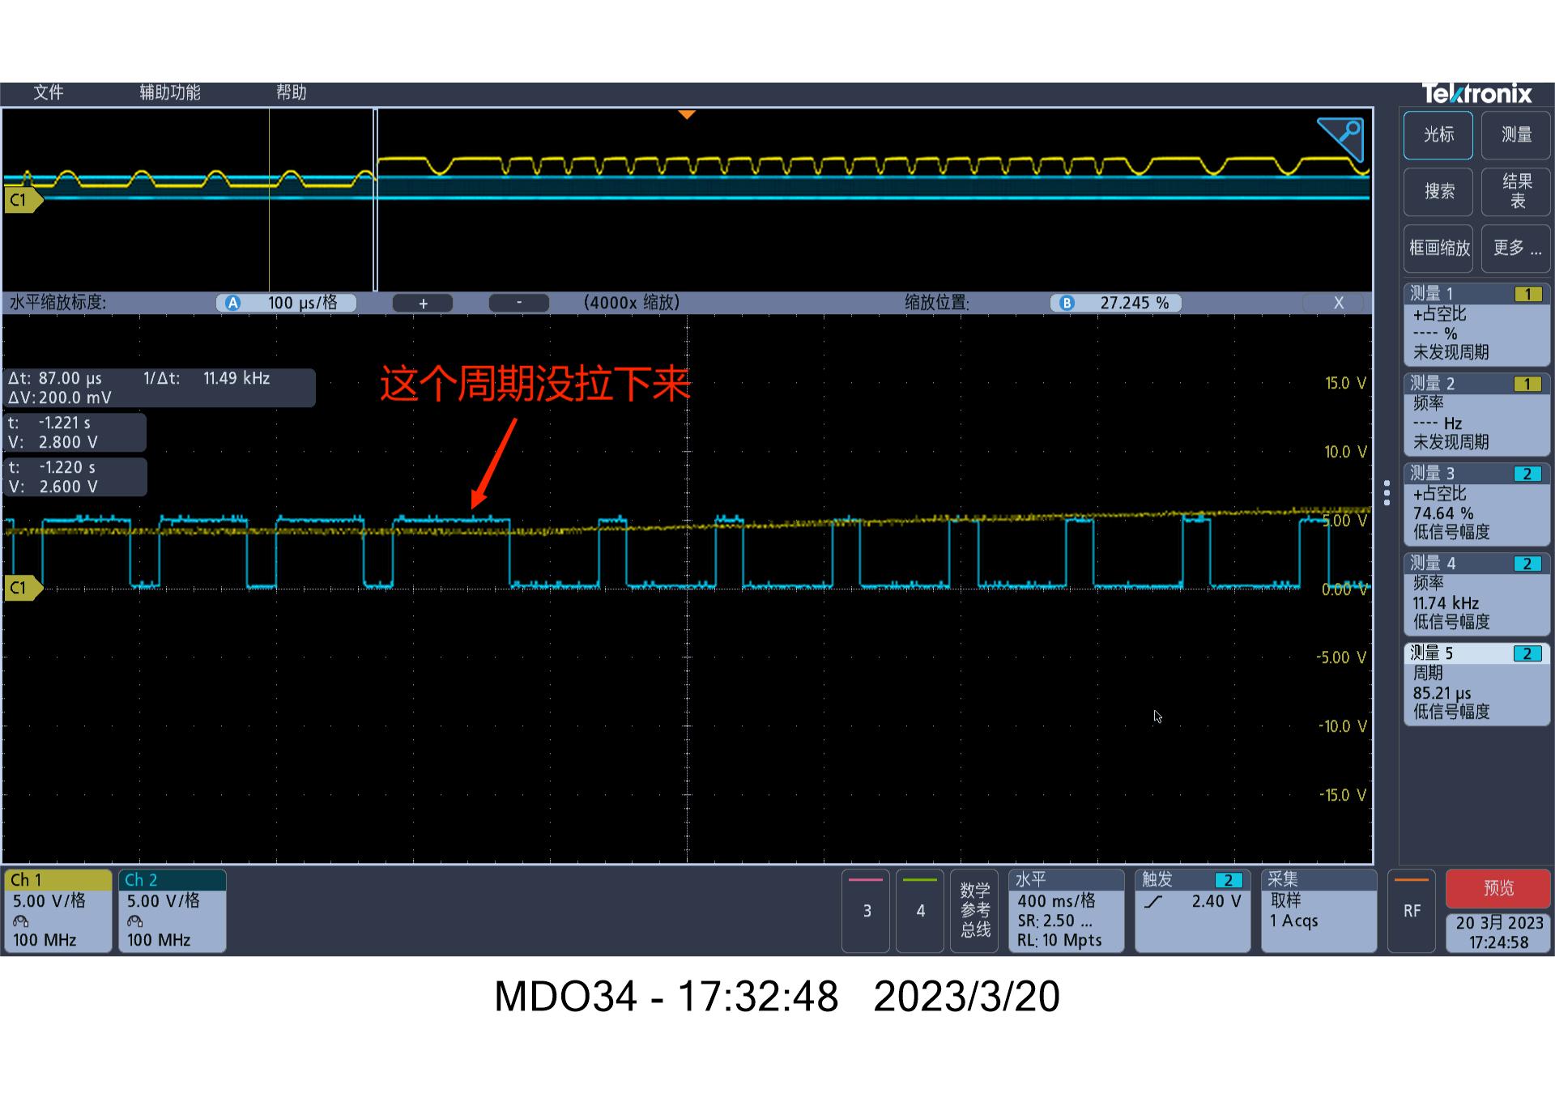The image size is (1555, 1093).
Task: Open the 采集 acquisition badge
Action: pos(1319,910)
